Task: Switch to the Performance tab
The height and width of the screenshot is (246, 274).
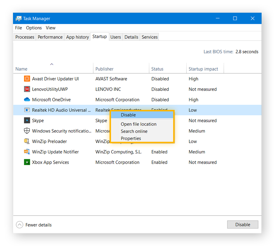Action: click(50, 37)
